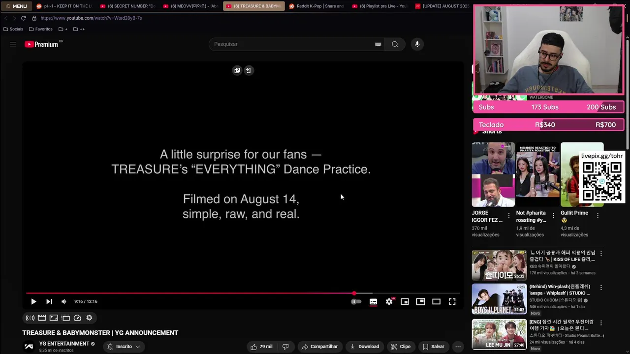630x354 pixels.
Task: Click the Clipe button
Action: (x=401, y=347)
